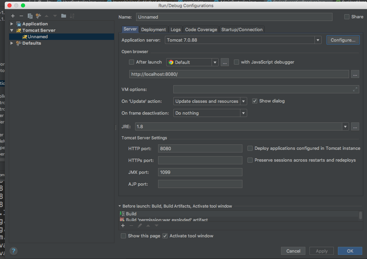Screen dimensions: 367x259
Task: Click the AJP port field
Action: click(200, 184)
